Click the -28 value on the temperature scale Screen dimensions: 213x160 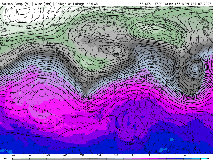(x=81, y=155)
